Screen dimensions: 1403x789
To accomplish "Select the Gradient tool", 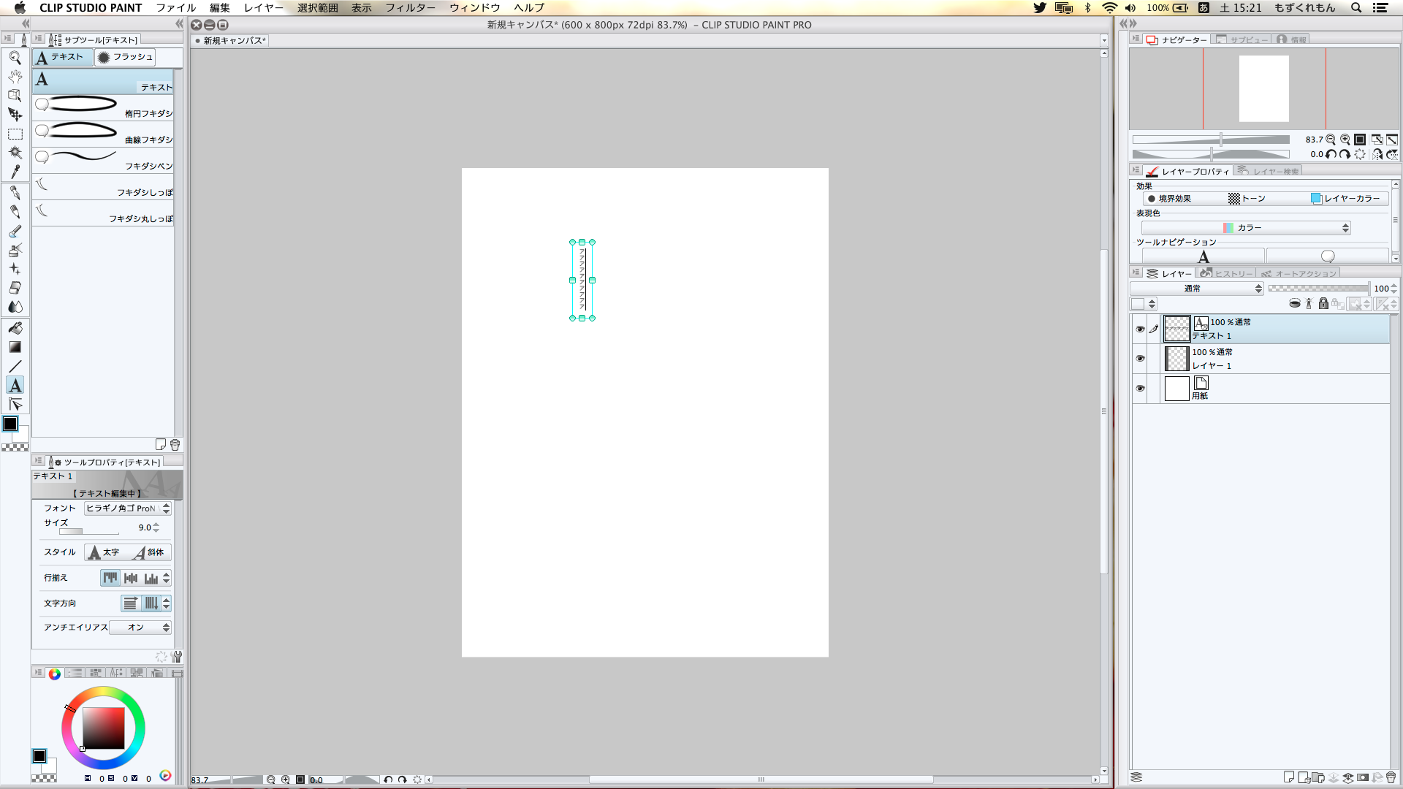I will tap(15, 347).
